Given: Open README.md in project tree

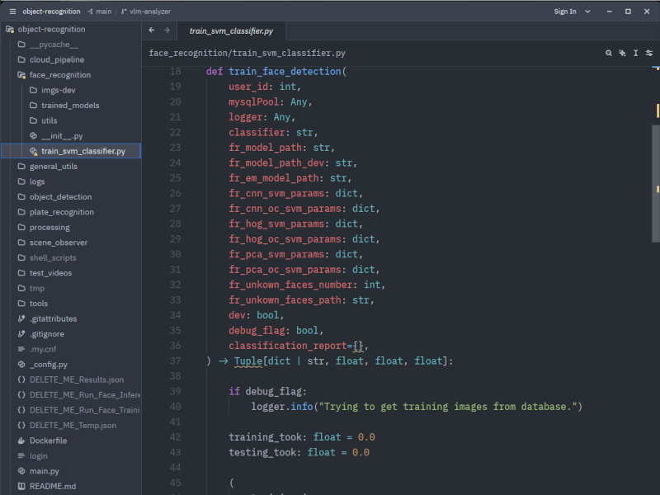Looking at the screenshot, I should tap(71, 486).
